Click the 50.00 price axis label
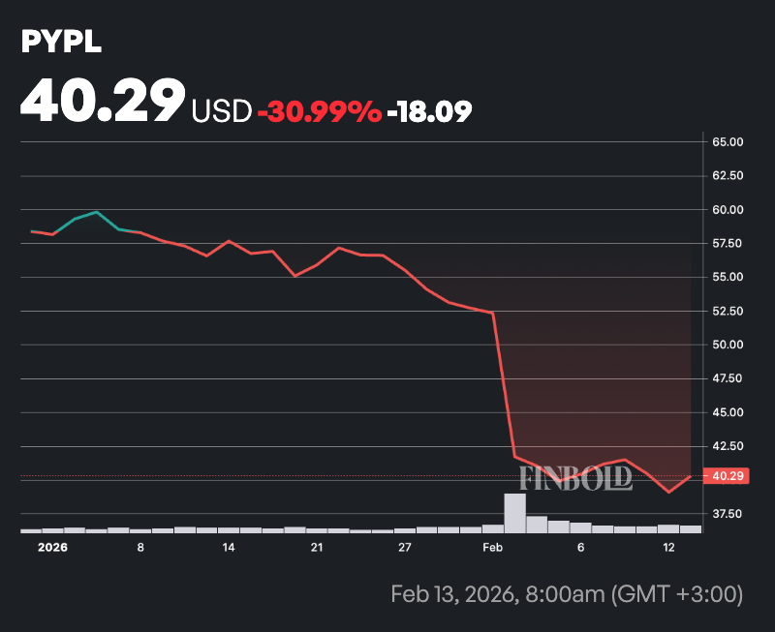This screenshot has width=775, height=632. [728, 345]
